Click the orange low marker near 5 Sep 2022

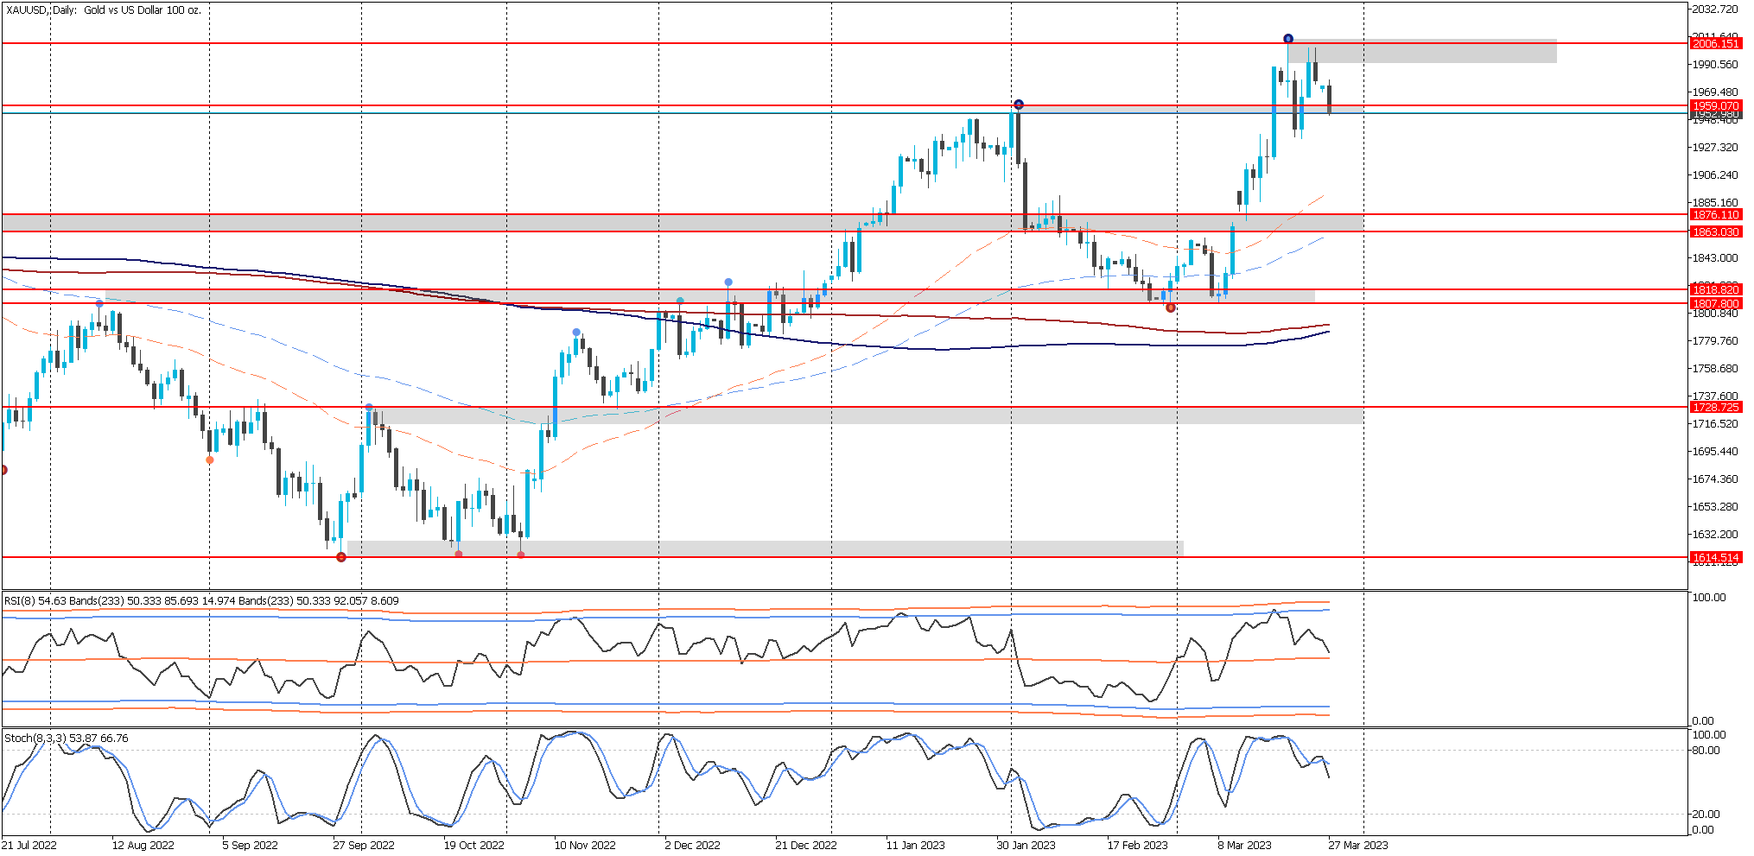[210, 460]
